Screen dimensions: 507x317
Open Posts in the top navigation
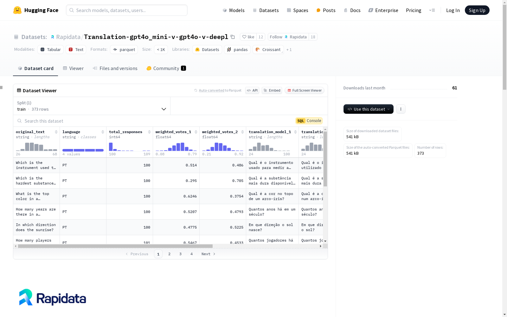pyautogui.click(x=326, y=10)
